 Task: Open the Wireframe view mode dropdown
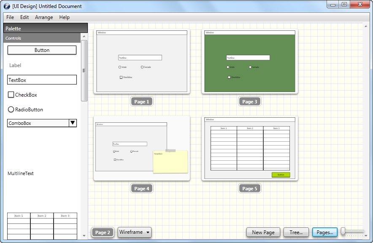[x=134, y=232]
